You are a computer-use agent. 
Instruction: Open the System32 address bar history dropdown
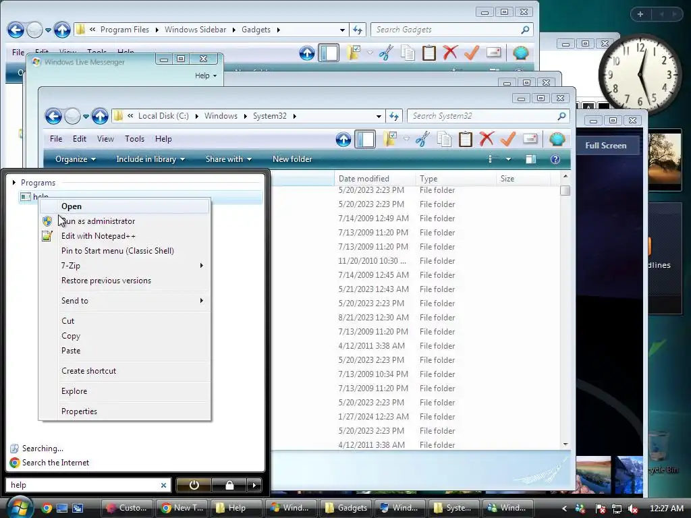point(379,116)
